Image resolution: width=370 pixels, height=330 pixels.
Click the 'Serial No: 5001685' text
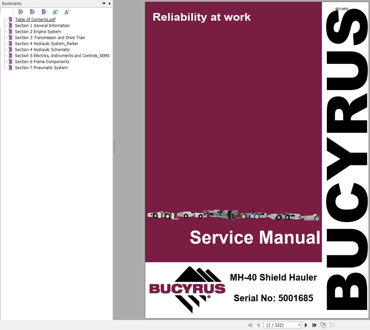273,298
